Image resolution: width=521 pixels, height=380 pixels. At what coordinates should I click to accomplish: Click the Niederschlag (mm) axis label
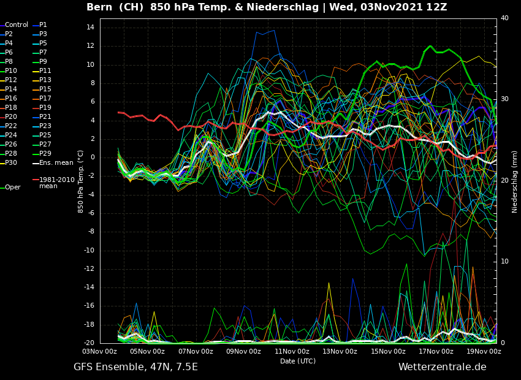point(515,181)
